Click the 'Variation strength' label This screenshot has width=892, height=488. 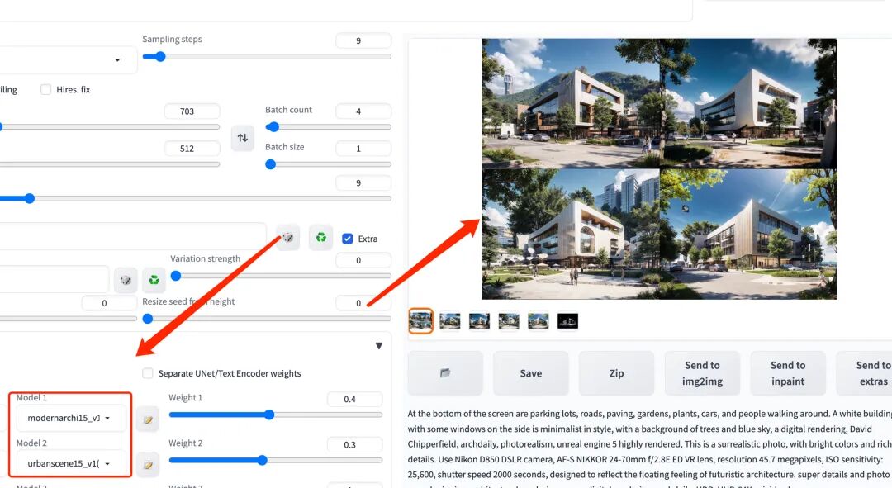(206, 258)
